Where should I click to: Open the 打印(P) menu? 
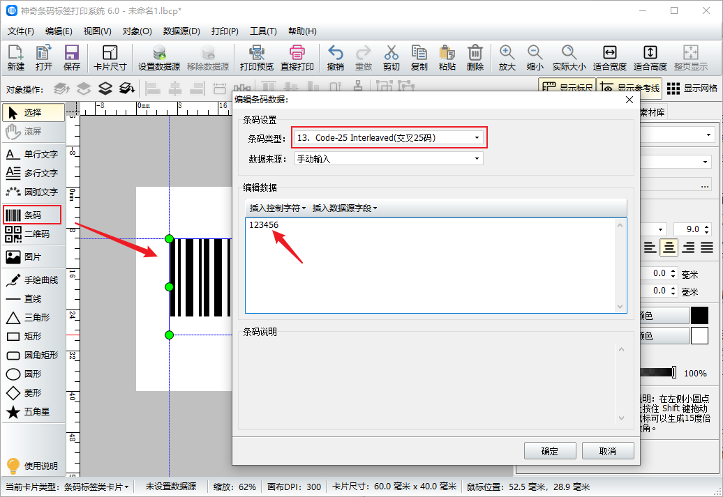(x=225, y=31)
